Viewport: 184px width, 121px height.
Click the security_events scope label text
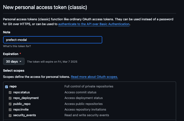click(25, 115)
